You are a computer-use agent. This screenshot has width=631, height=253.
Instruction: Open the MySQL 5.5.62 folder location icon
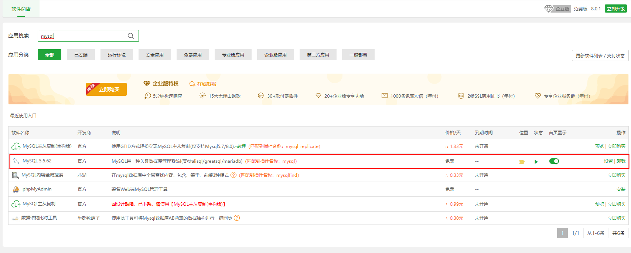[522, 162]
